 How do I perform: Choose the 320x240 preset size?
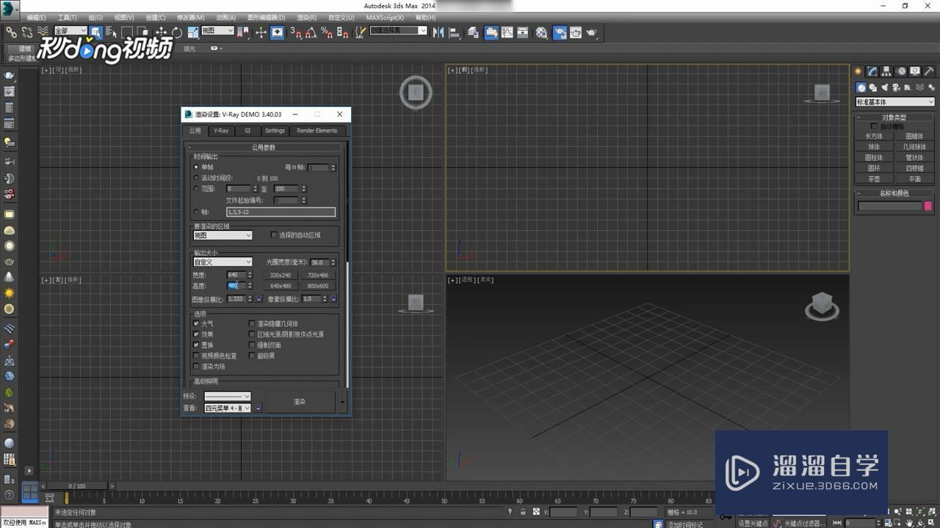pos(281,275)
